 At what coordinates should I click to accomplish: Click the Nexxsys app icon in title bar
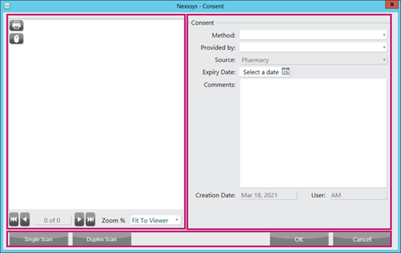point(6,6)
